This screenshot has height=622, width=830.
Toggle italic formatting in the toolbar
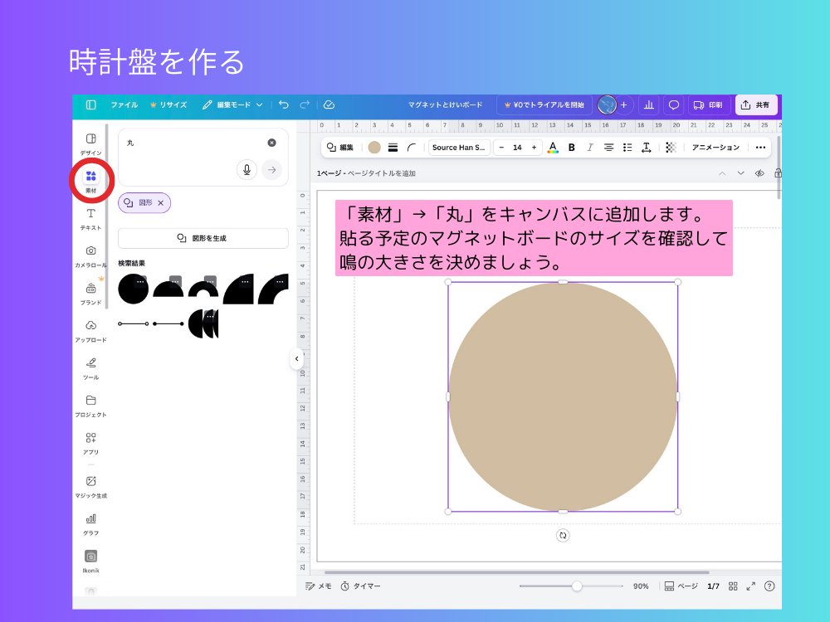coord(589,147)
